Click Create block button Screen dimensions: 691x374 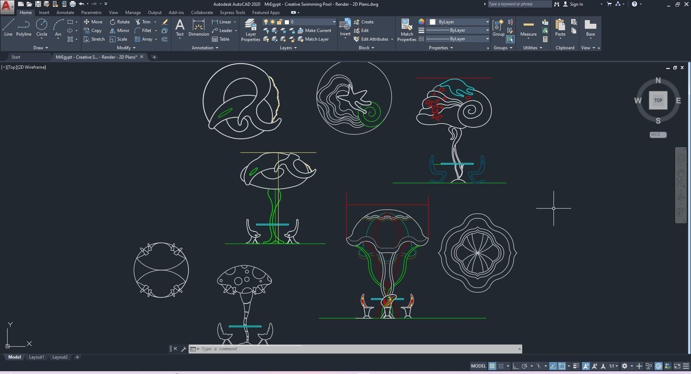pos(364,22)
